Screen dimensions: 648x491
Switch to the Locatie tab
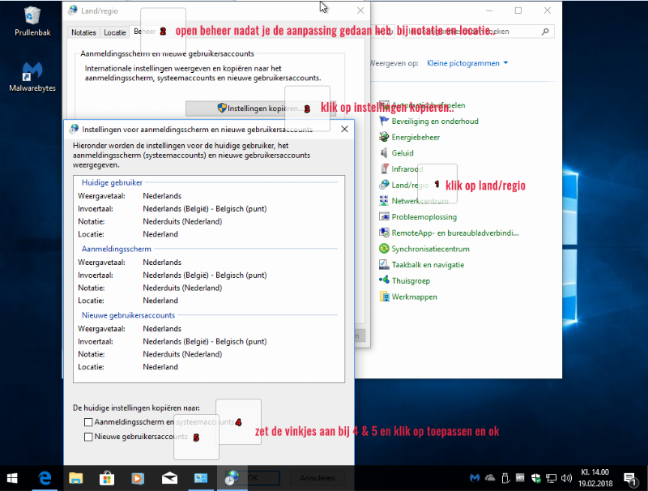pyautogui.click(x=115, y=32)
